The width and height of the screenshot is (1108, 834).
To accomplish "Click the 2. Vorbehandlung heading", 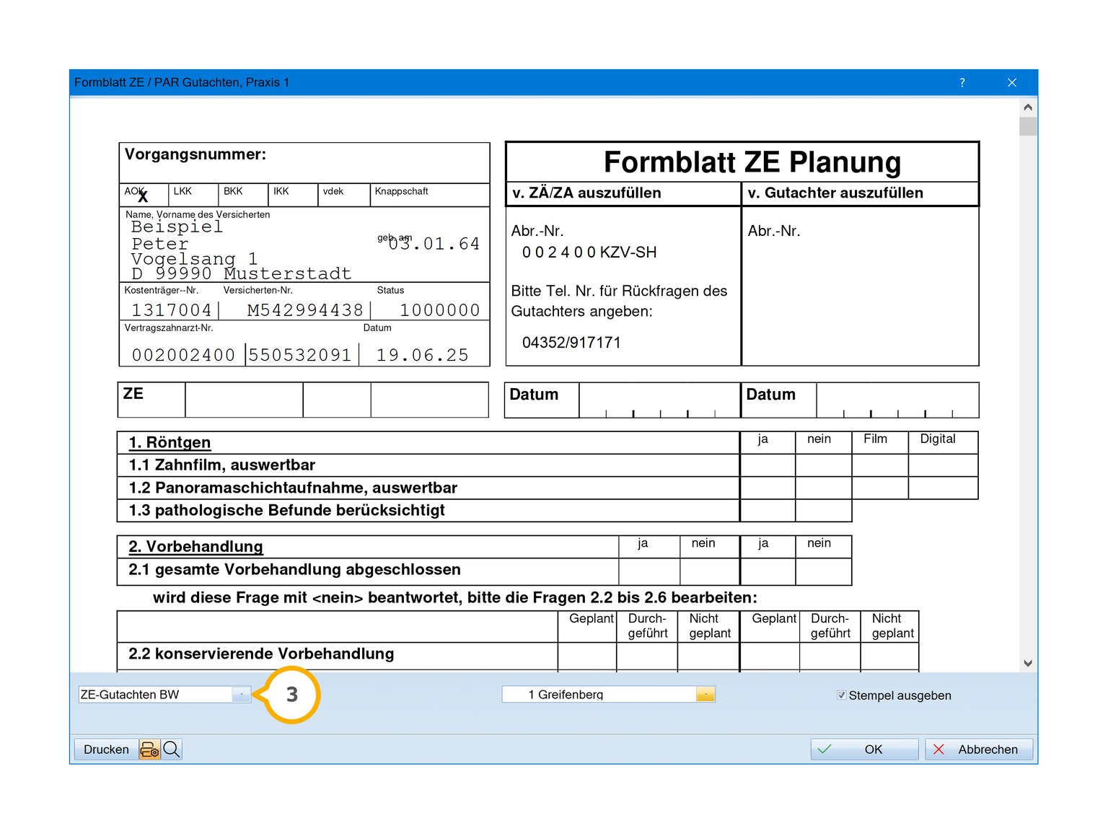I will (x=196, y=546).
